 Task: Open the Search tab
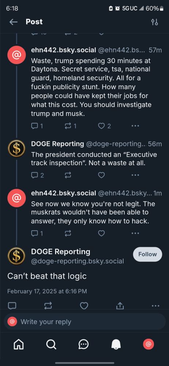tap(51, 344)
